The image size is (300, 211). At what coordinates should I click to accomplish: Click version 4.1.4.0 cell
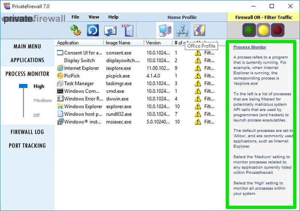tap(153, 76)
